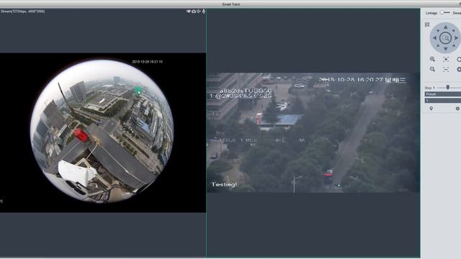Screen dimensions: 461x259
Task: Click the PTZ up-right diagonal arrow
Action: point(453,30)
